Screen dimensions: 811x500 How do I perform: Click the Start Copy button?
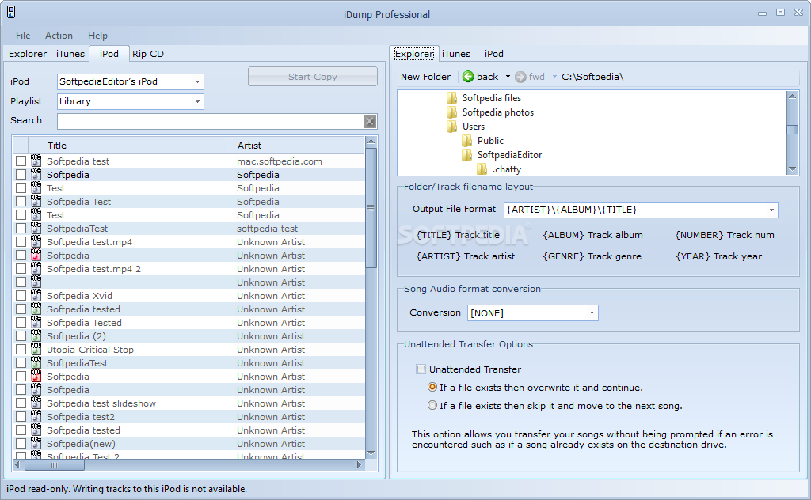point(312,77)
